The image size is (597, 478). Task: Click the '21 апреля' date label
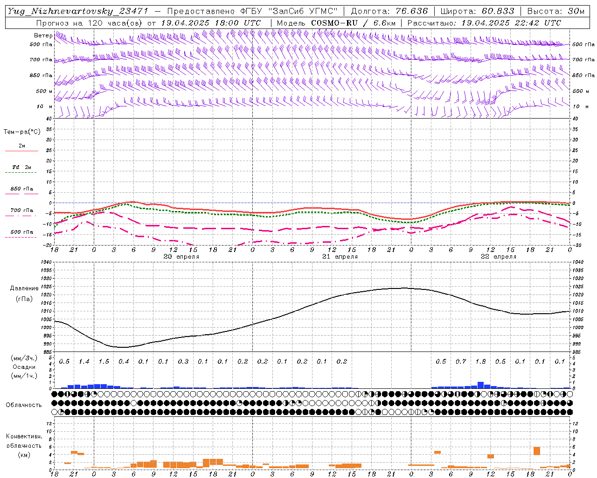click(x=340, y=257)
